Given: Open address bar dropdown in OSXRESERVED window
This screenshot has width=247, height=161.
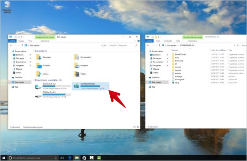Looking at the screenshot, I should click(235, 45).
